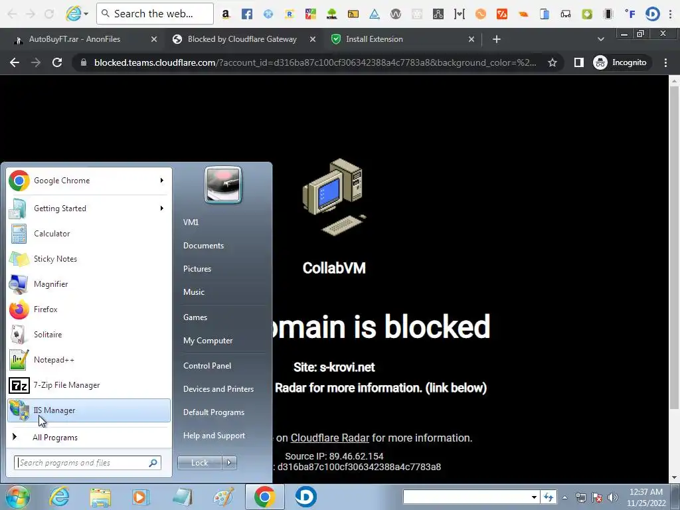Viewport: 680px width, 510px height.
Task: Expand Google Chrome jump list arrow
Action: click(x=162, y=181)
